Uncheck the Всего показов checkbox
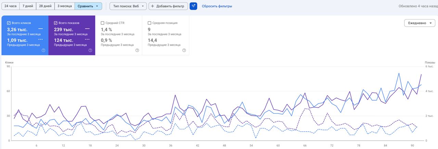The width and height of the screenshot is (438, 149). [56, 23]
